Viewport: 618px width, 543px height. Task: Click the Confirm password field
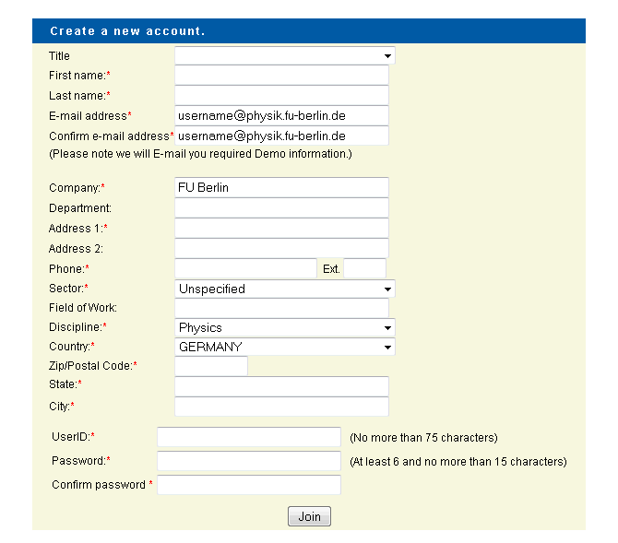coord(249,485)
